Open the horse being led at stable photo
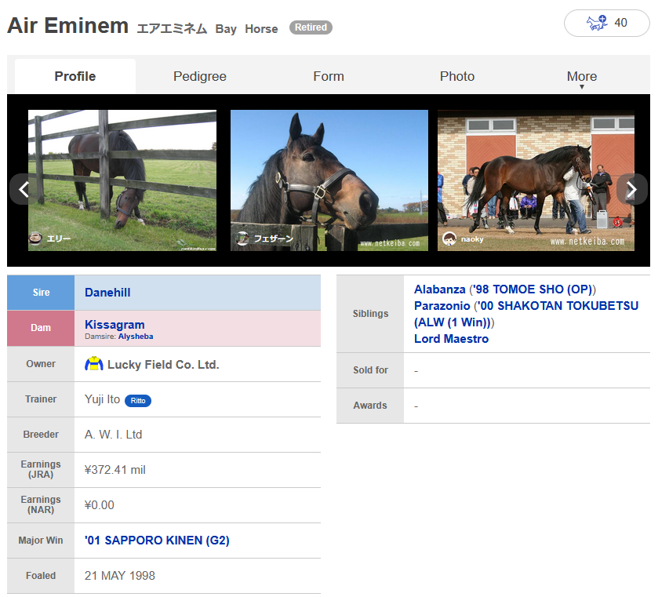The image size is (669, 597). pyautogui.click(x=536, y=180)
